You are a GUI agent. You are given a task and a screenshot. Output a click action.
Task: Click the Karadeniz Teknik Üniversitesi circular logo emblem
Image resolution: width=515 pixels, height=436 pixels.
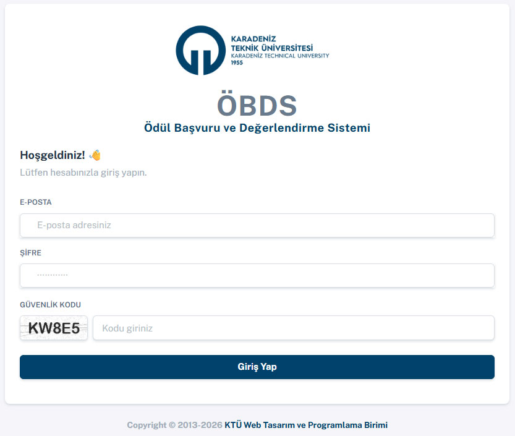point(200,50)
